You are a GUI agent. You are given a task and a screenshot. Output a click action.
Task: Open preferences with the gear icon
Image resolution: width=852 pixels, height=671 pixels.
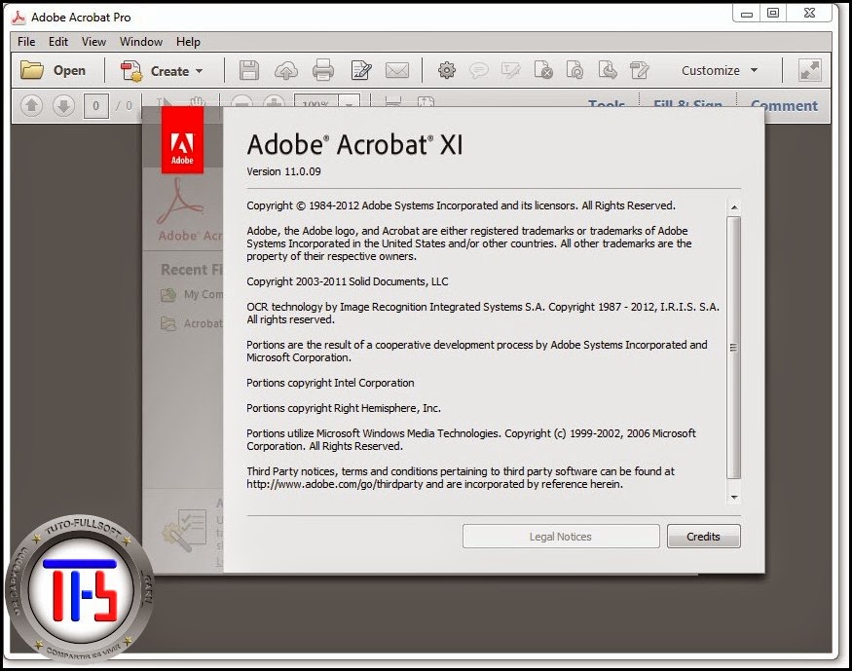point(447,70)
